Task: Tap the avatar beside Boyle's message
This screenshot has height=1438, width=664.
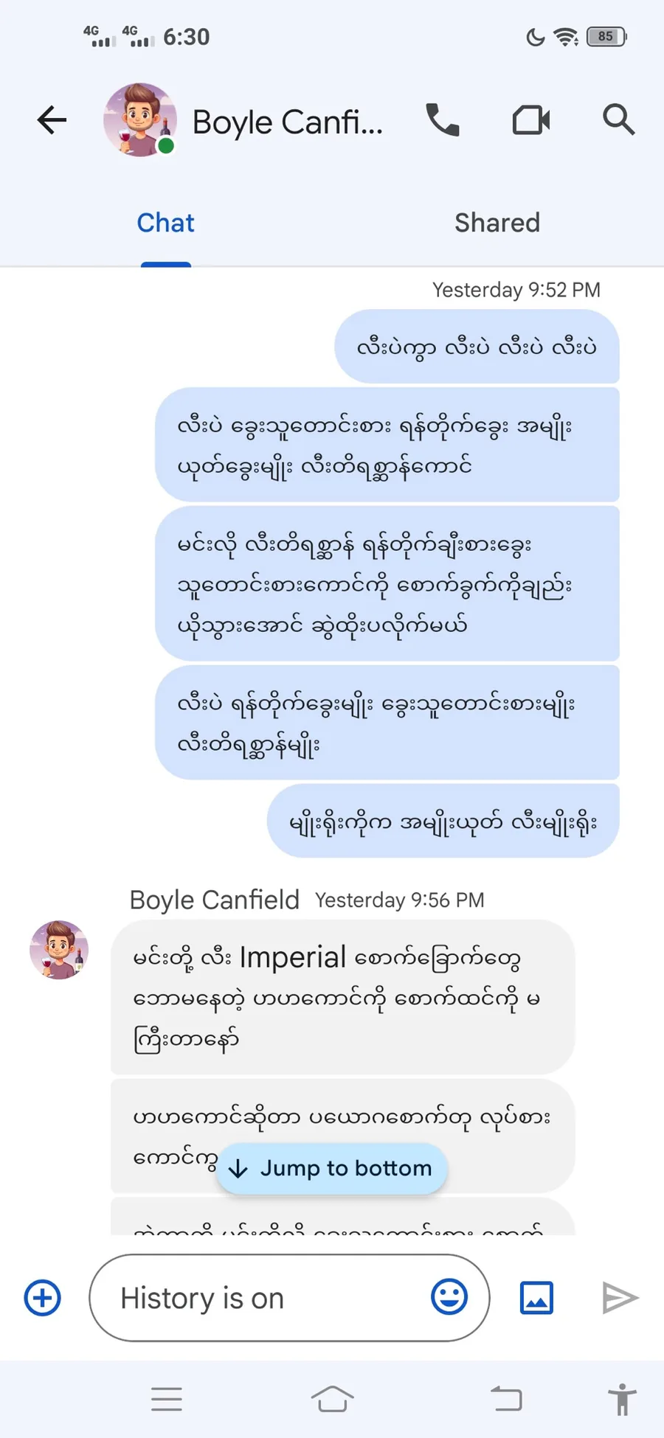Action: click(x=59, y=950)
